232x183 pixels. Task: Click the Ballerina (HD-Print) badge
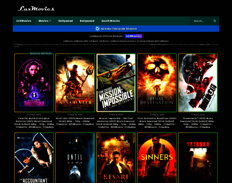[x=41, y=53]
